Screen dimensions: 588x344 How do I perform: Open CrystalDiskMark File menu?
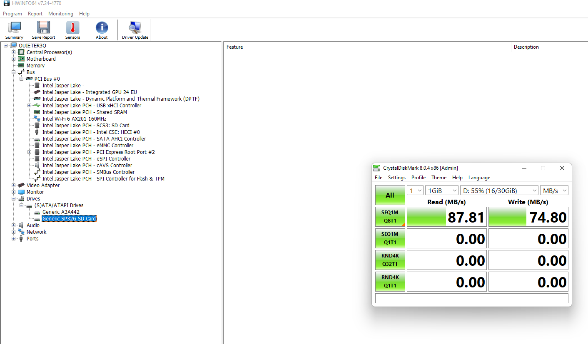tap(379, 178)
